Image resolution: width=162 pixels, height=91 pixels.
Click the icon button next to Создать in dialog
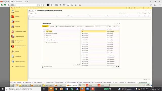click(56, 26)
